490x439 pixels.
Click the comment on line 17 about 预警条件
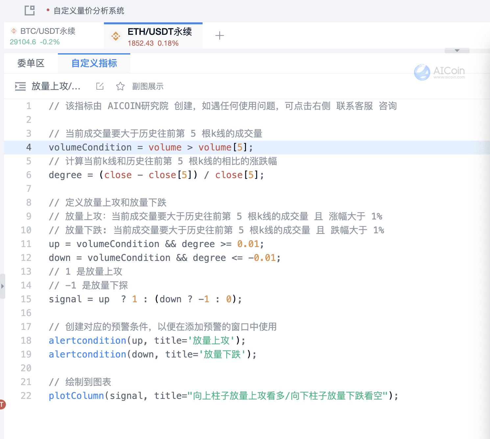[163, 327]
